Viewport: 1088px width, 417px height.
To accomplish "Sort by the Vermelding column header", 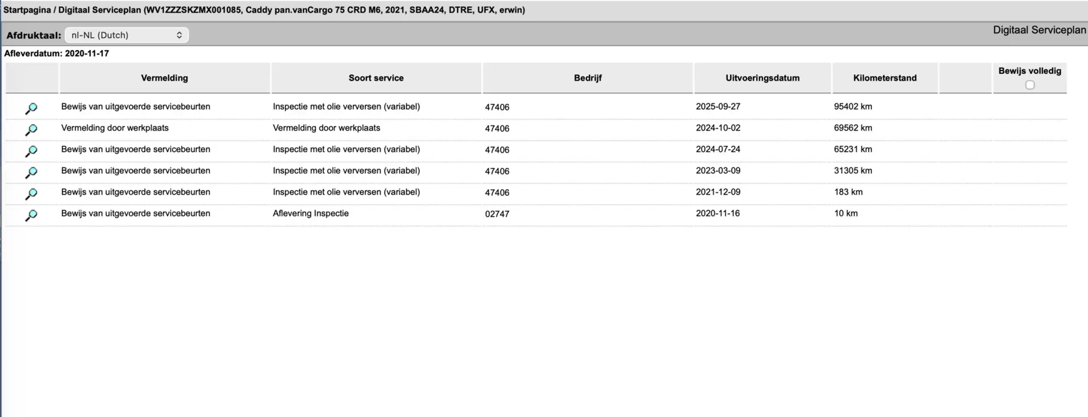I will pyautogui.click(x=164, y=78).
